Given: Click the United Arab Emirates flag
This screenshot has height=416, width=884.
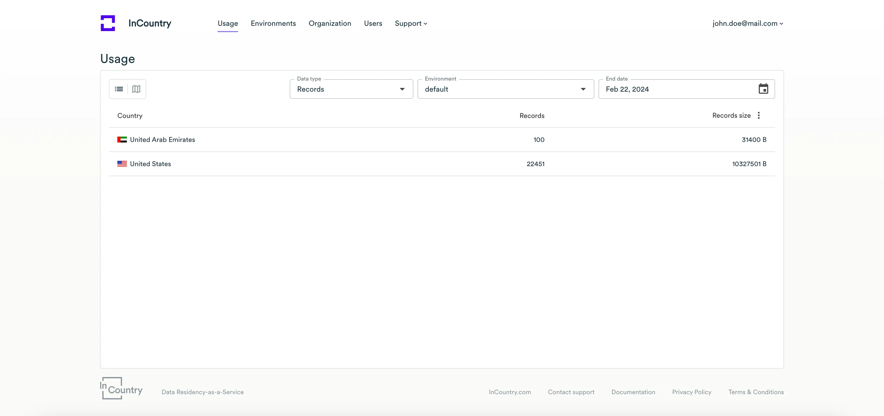Looking at the screenshot, I should coord(122,140).
